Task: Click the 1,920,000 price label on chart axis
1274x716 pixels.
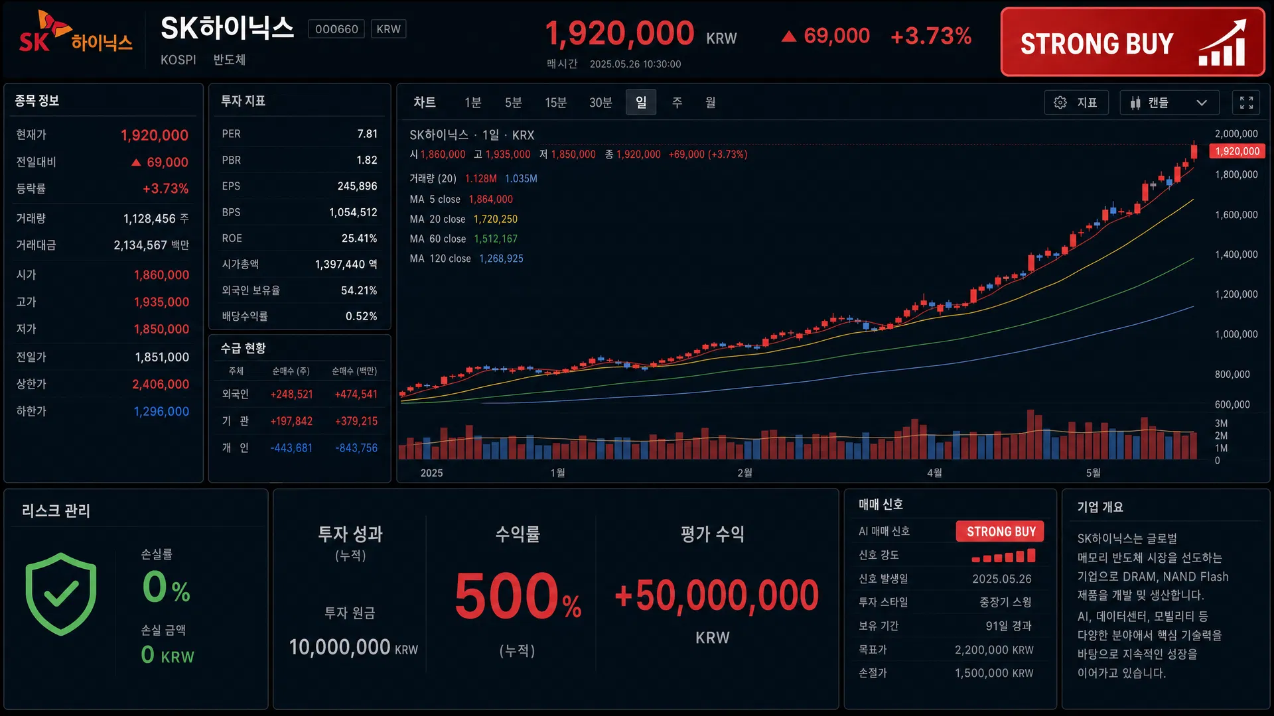Action: (x=1237, y=151)
